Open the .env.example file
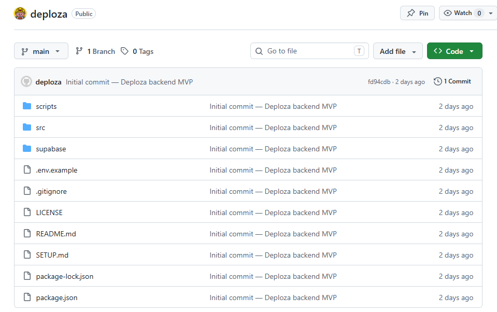Image resolution: width=497 pixels, height=312 pixels. pyautogui.click(x=56, y=171)
